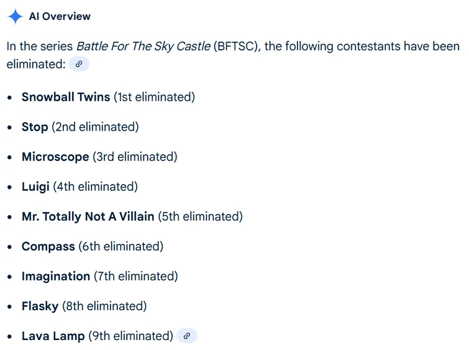The image size is (469, 350).
Task: Click the "Lava Lamp" contestant name
Action: tap(53, 336)
